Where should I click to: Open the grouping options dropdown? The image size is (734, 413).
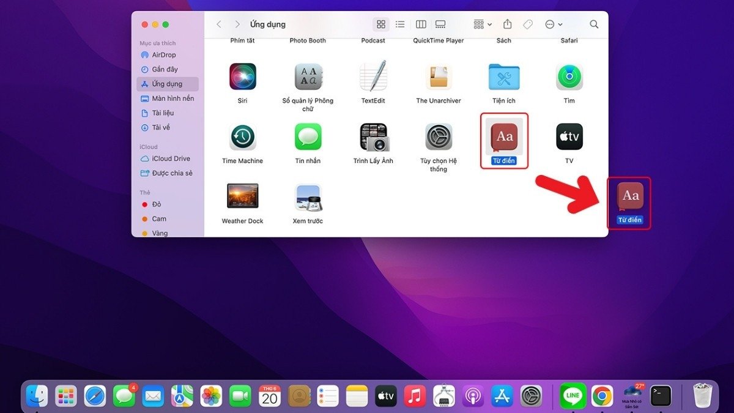pyautogui.click(x=481, y=24)
